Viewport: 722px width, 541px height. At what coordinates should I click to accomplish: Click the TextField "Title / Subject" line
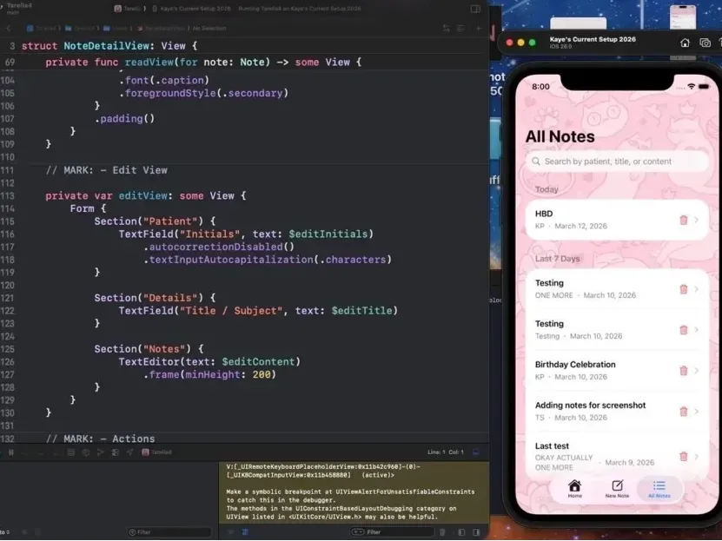click(258, 311)
